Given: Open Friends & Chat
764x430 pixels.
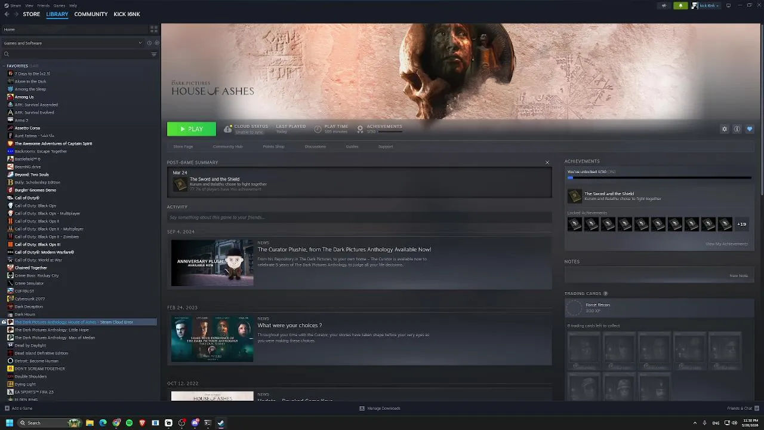Looking at the screenshot, I should tap(743, 408).
